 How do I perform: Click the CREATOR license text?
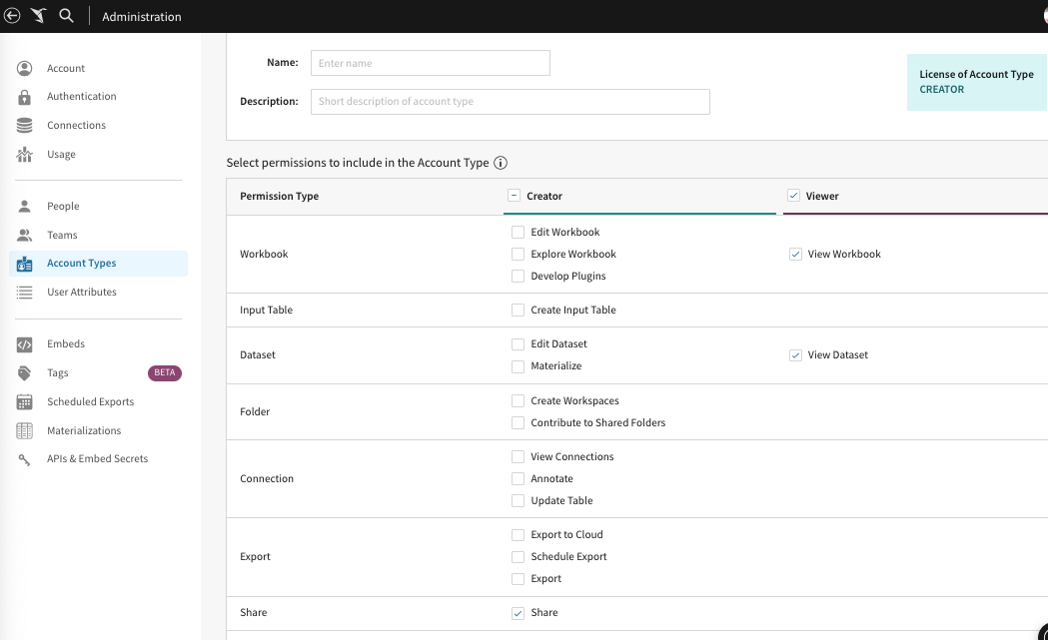(941, 90)
